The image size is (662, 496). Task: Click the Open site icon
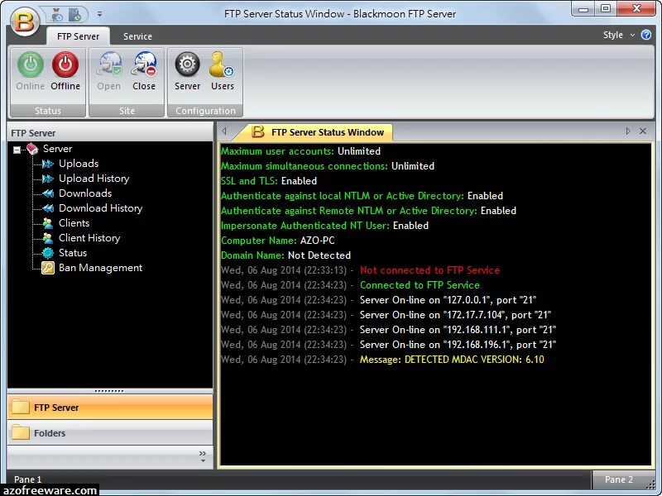tap(109, 64)
